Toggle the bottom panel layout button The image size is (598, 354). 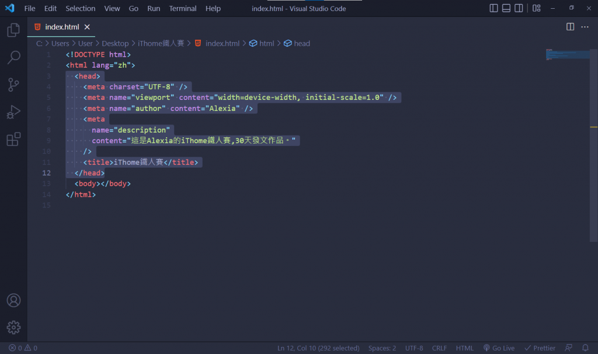[506, 8]
